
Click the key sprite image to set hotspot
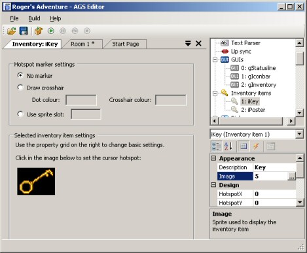[36, 181]
